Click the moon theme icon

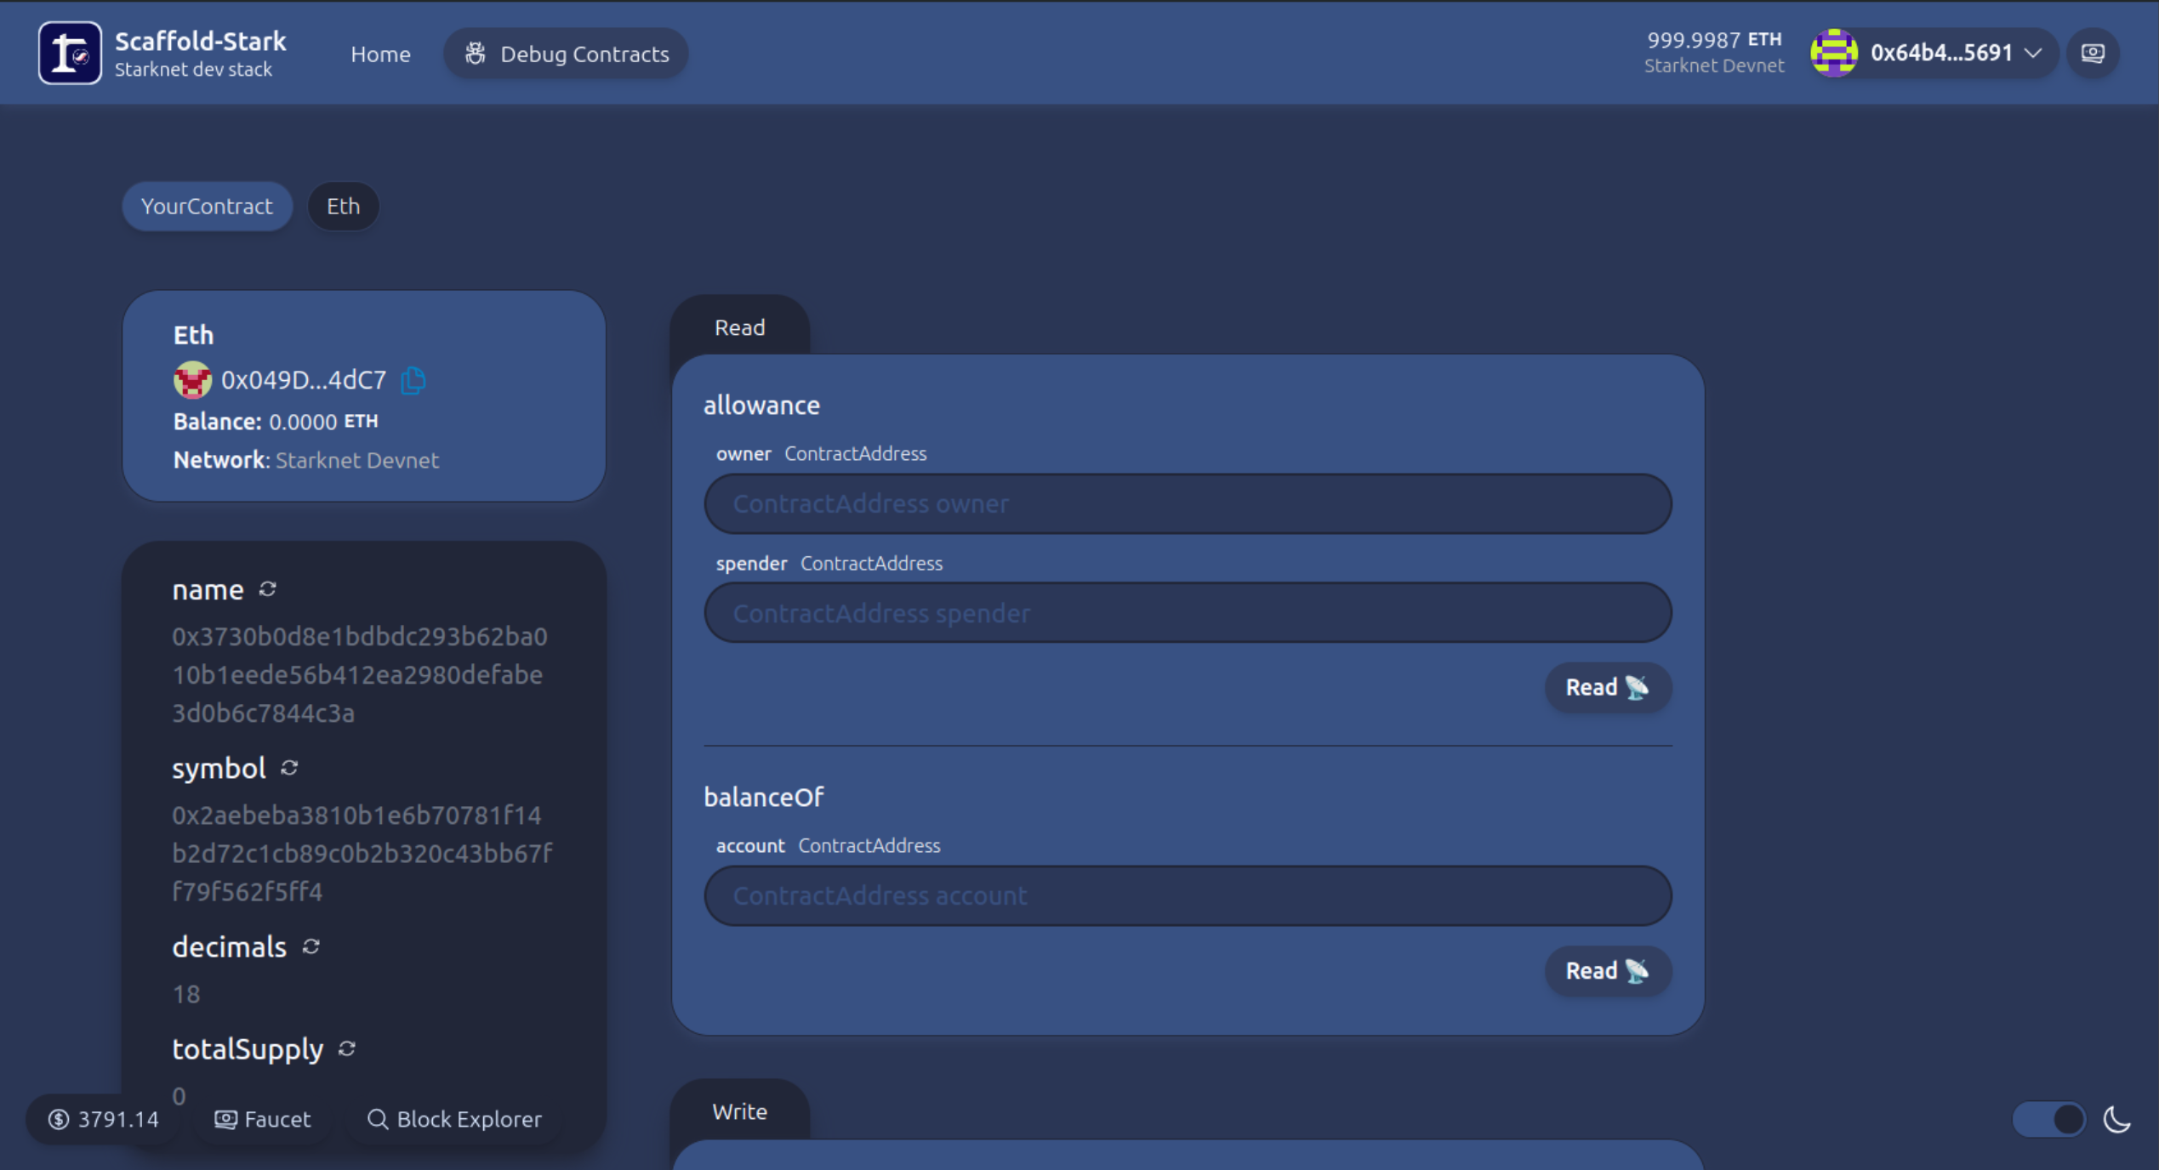click(x=2117, y=1119)
